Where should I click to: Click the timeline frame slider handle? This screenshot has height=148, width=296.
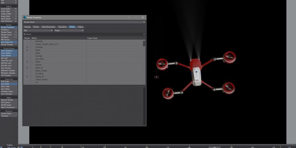[x=214, y=147]
